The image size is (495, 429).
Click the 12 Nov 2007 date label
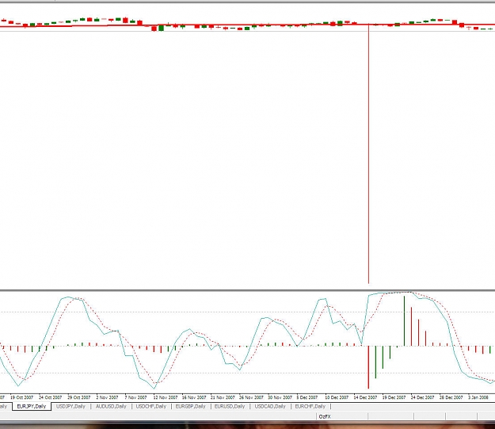[x=165, y=397]
